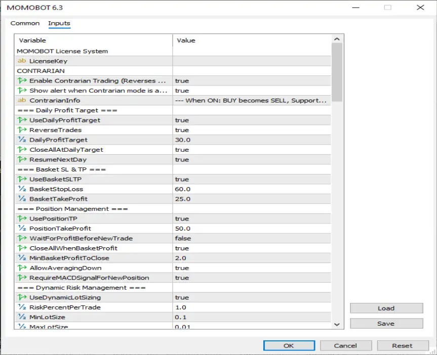The width and height of the screenshot is (437, 355).
Task: Click the numeric icon beside DailyProfitTarget
Action: (22, 140)
